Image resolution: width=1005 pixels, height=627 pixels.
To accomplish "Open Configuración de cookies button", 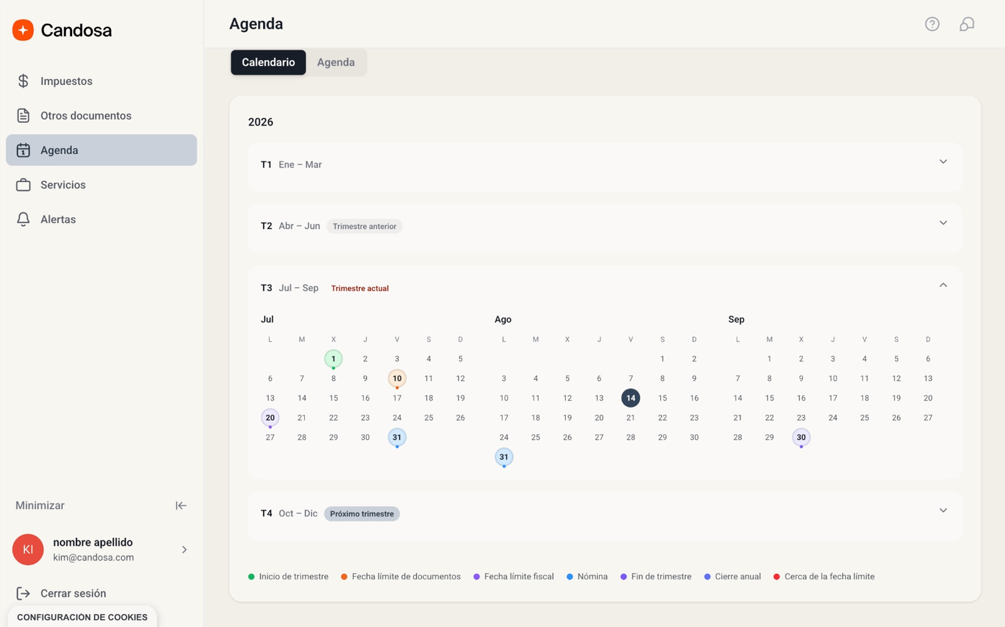I will 82,617.
